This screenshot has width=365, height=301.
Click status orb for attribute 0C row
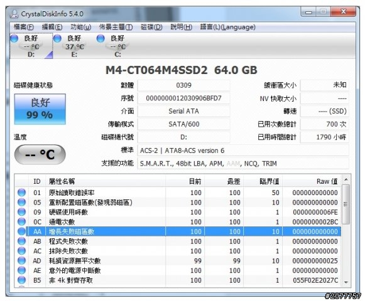point(21,222)
